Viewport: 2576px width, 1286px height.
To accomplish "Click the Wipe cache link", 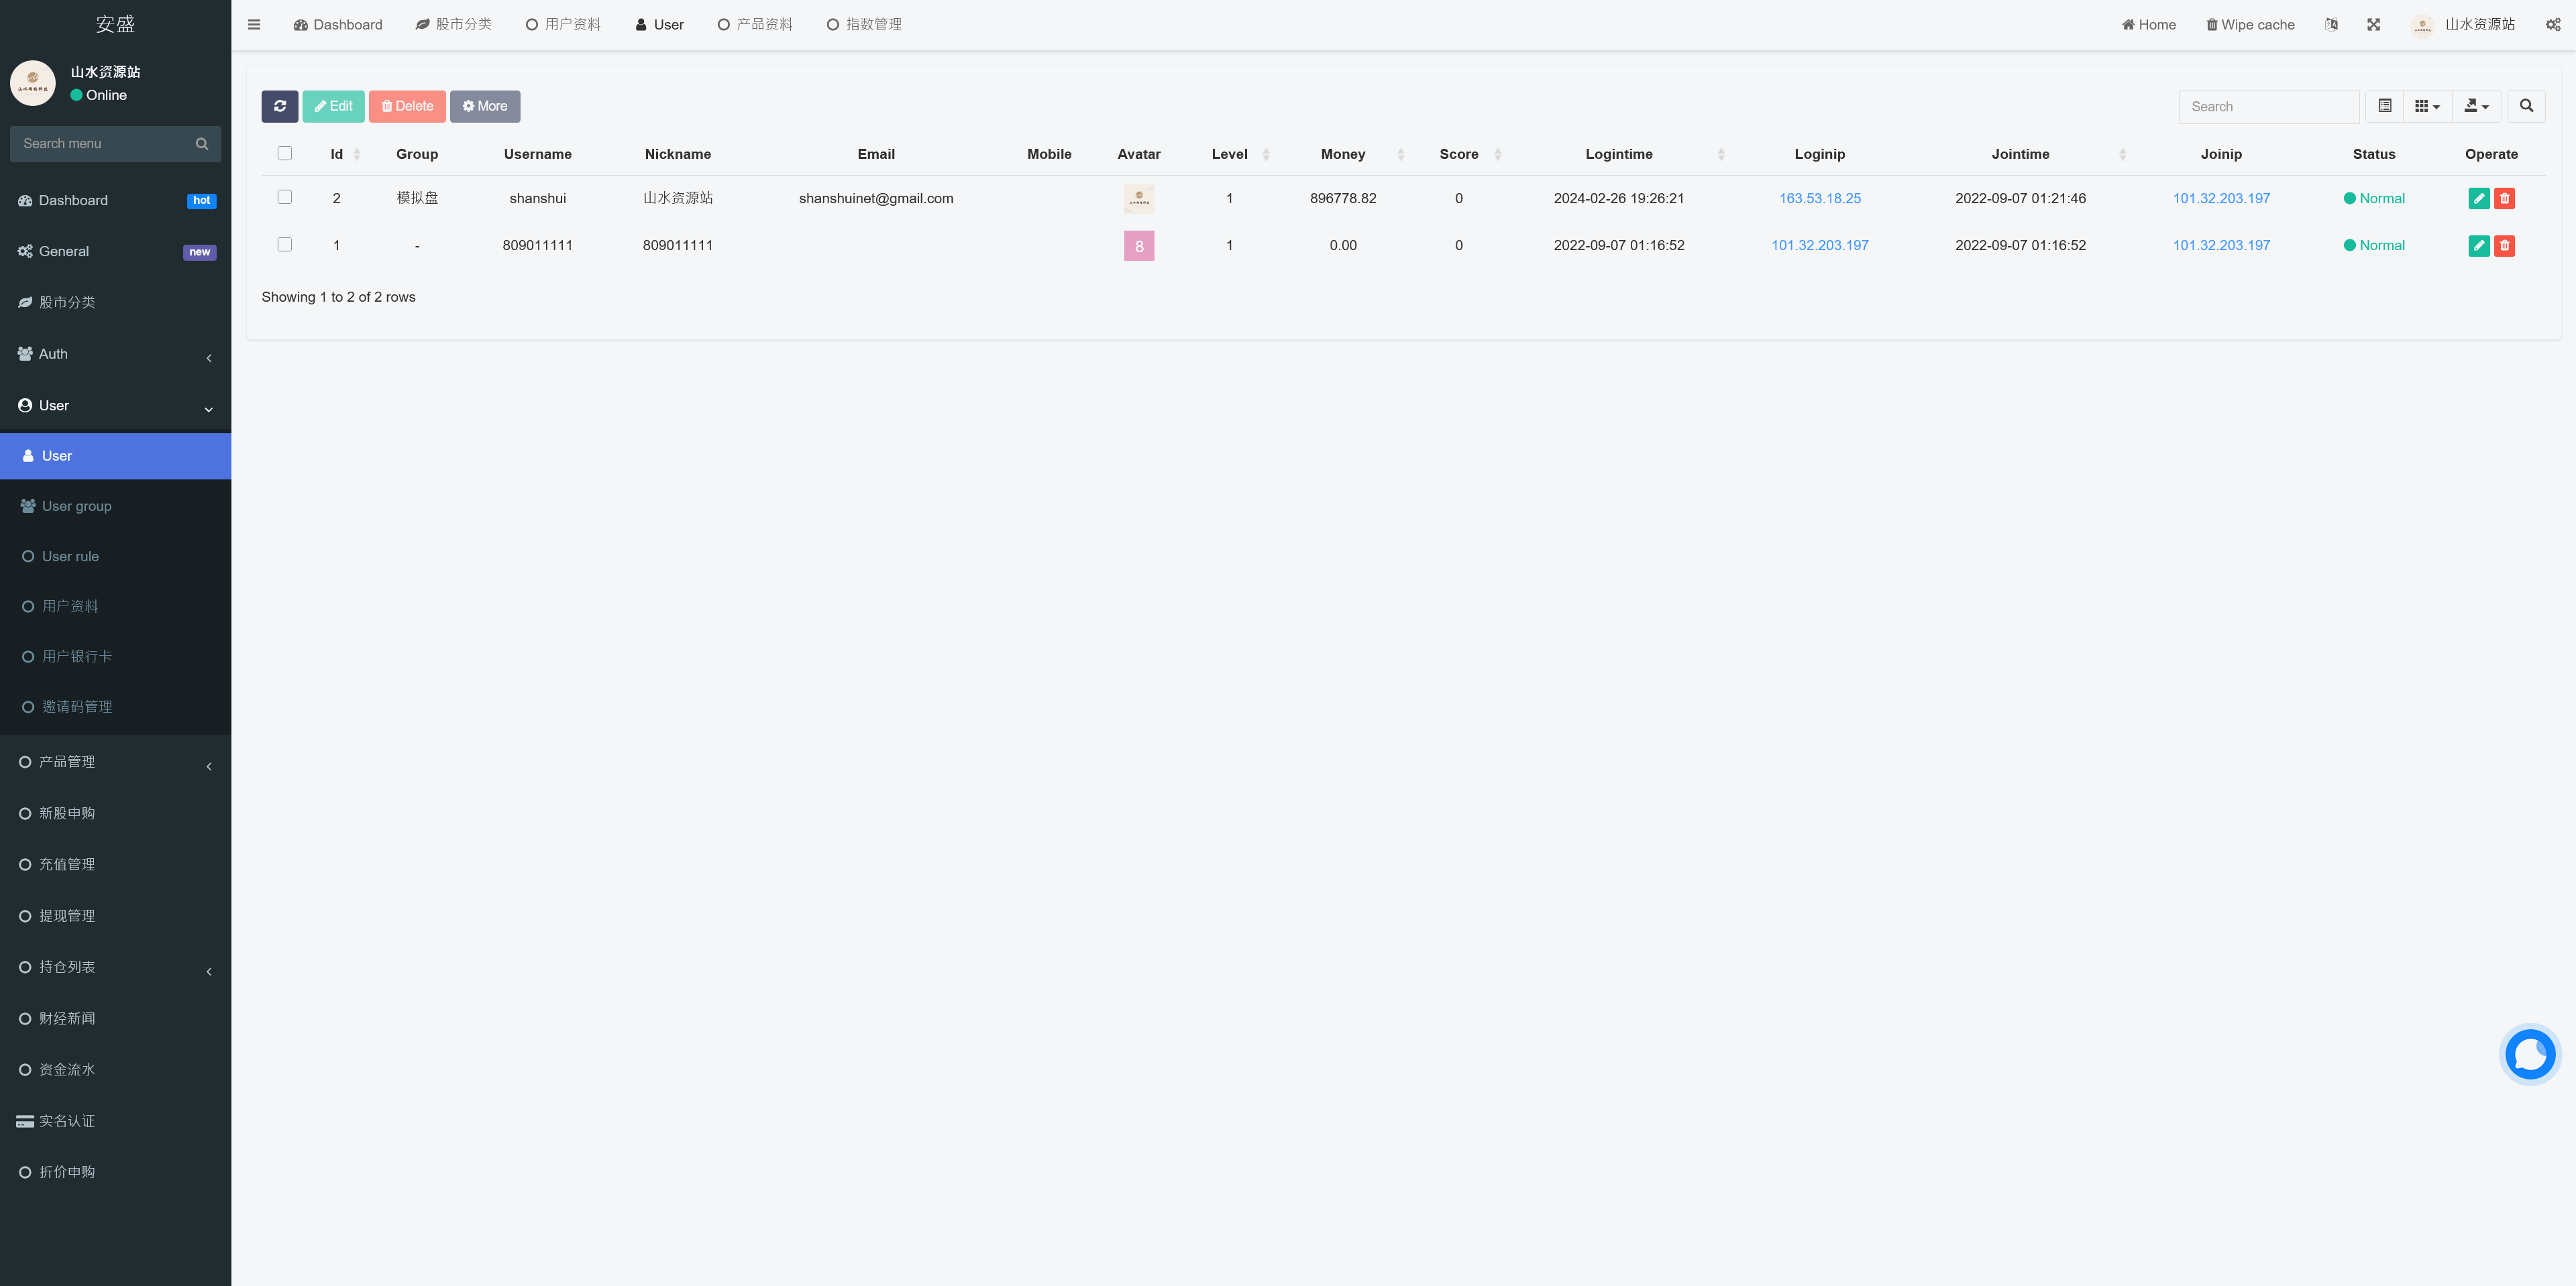I will [x=2250, y=25].
